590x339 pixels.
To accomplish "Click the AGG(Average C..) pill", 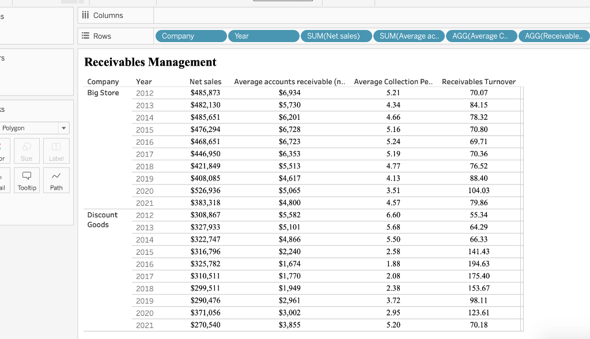I will pyautogui.click(x=482, y=35).
